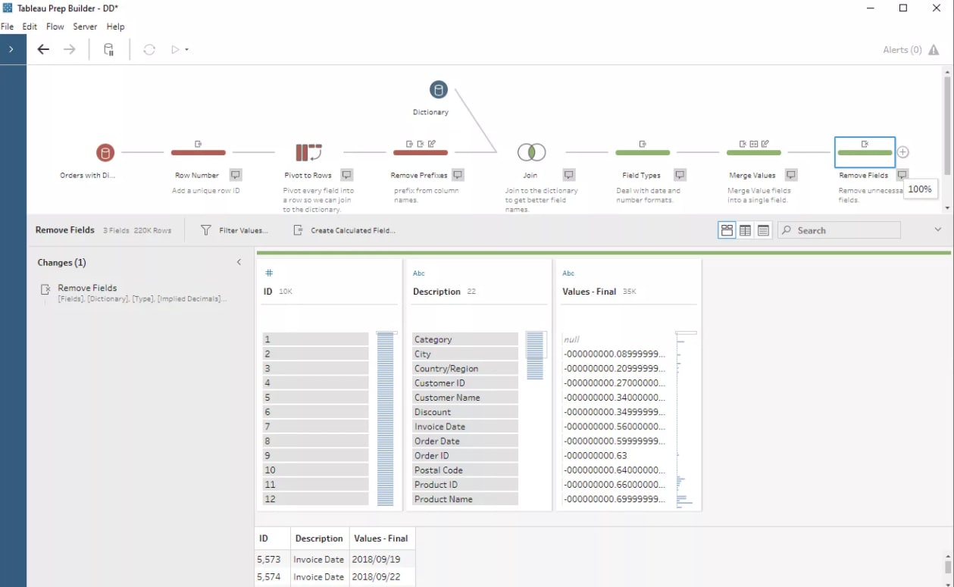The image size is (954, 587).
Task: Click the plus icon after Remove Fields
Action: coord(902,152)
